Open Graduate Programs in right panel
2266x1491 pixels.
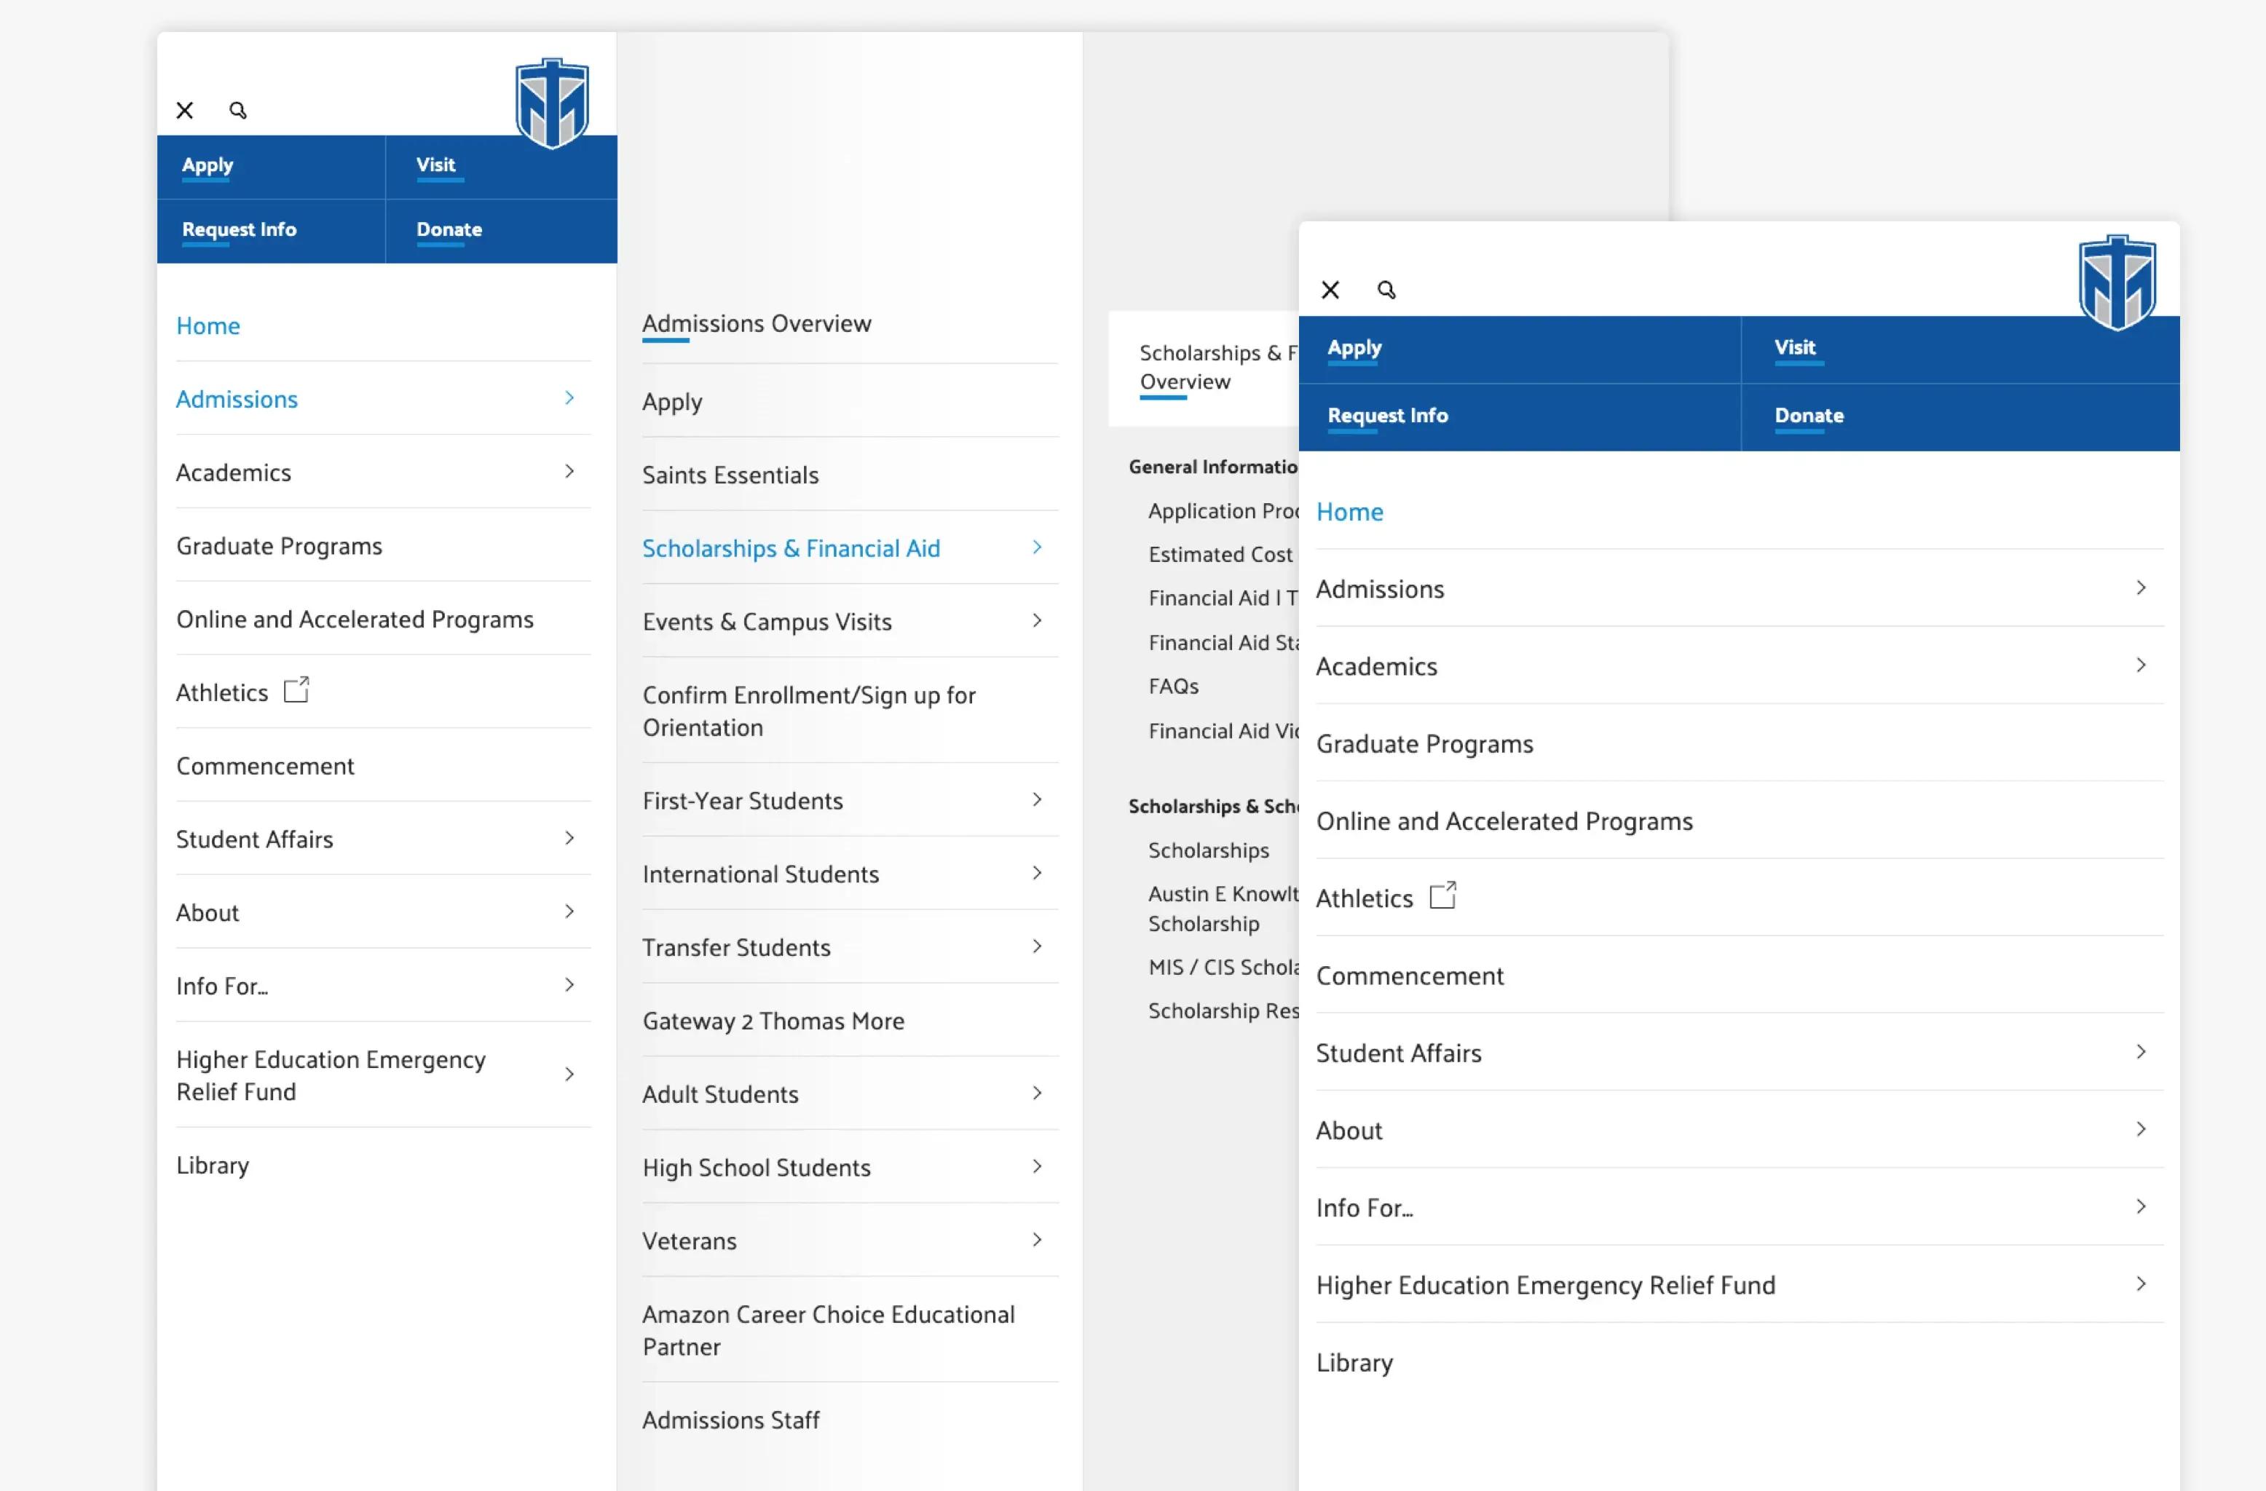(1424, 743)
